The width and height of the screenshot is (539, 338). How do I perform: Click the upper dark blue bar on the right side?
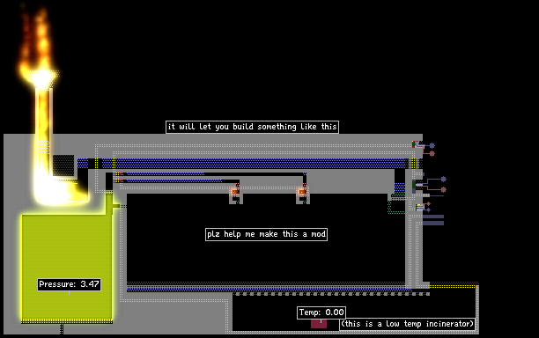[433, 217]
